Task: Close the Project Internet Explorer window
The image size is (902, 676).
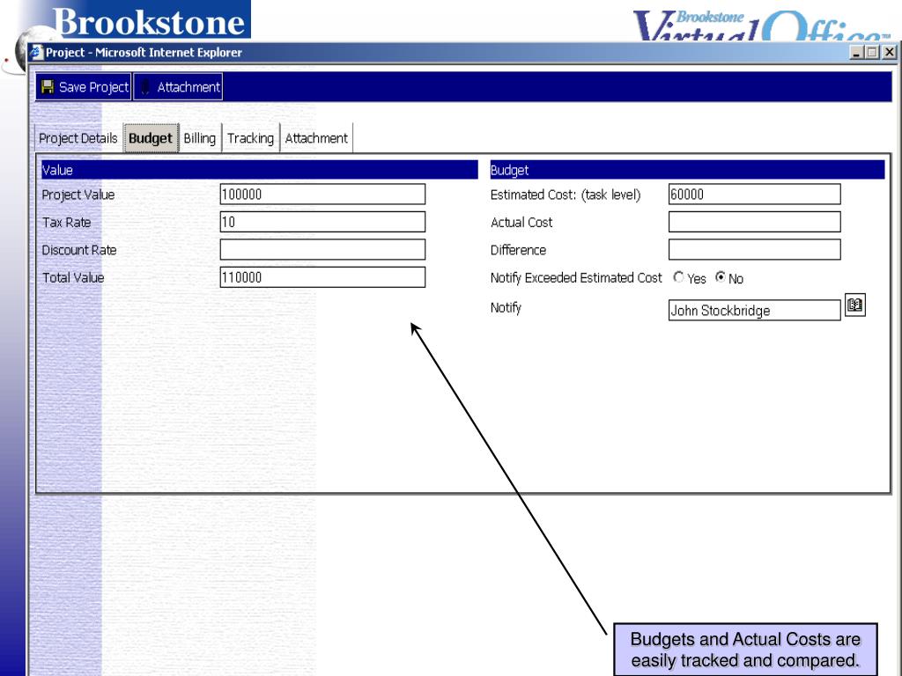Action: coord(889,52)
